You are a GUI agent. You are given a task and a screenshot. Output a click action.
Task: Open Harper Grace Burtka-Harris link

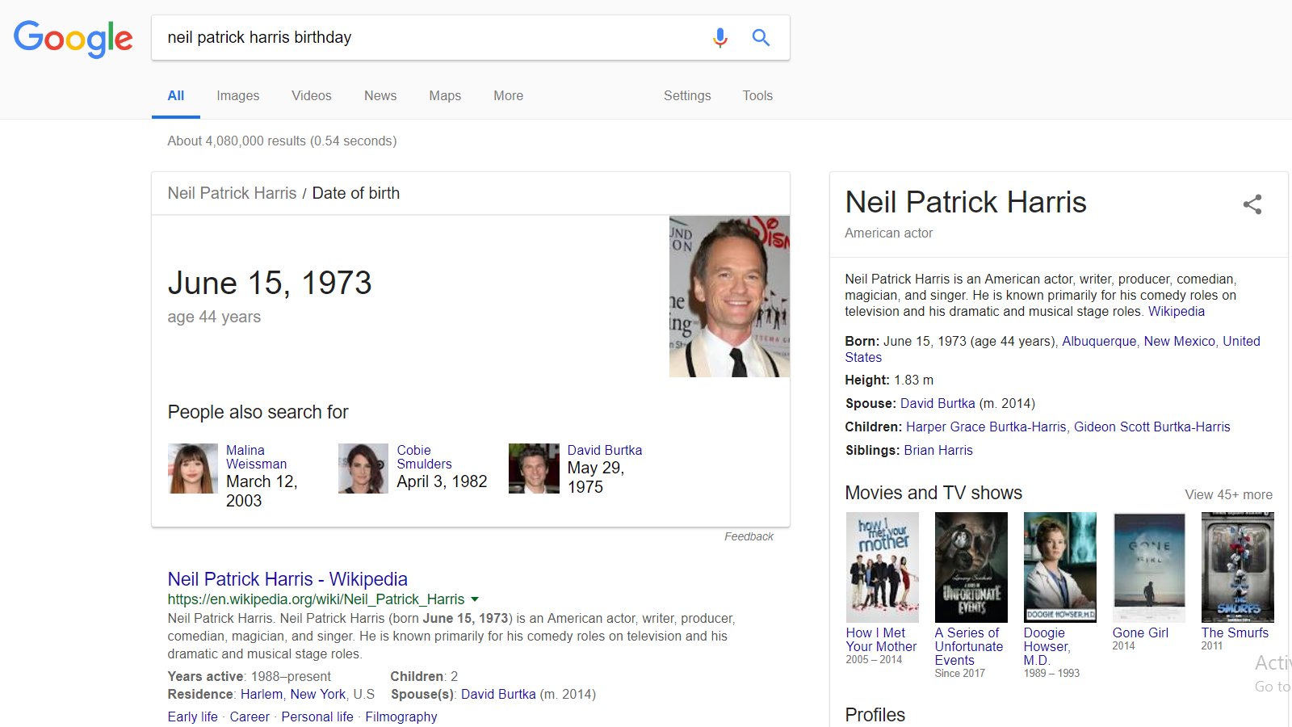tap(986, 427)
